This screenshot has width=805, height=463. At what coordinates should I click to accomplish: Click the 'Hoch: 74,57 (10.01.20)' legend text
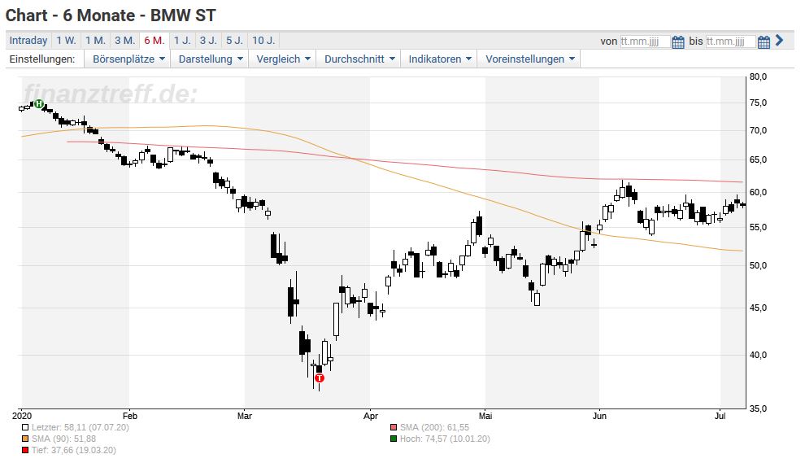(445, 439)
